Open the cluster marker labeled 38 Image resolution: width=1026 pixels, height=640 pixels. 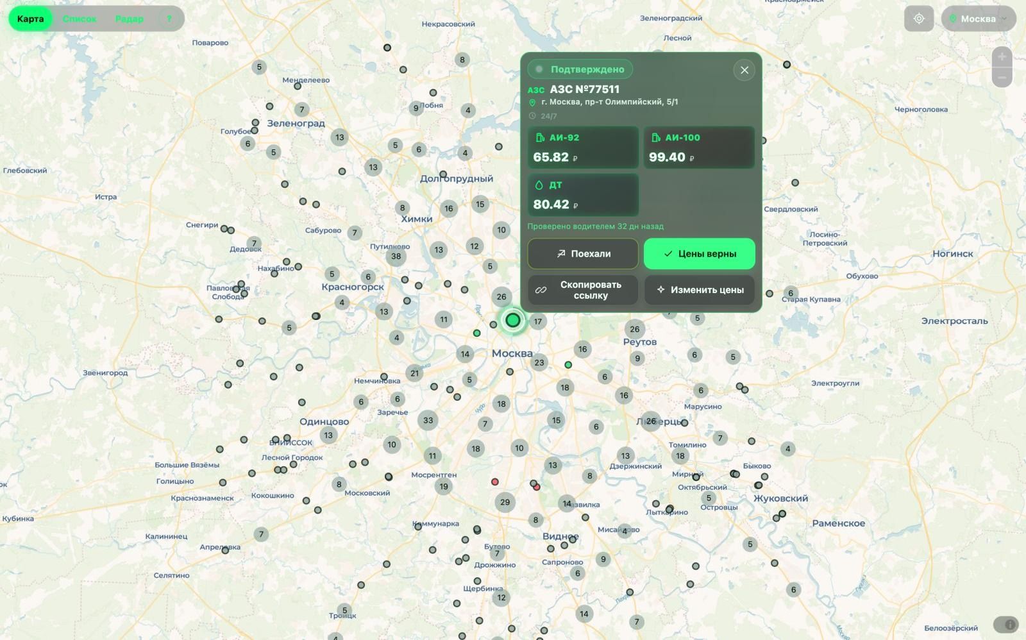(x=396, y=257)
